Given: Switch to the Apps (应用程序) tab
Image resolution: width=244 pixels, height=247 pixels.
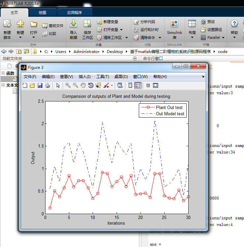Looking at the screenshot, I should 75,13.
